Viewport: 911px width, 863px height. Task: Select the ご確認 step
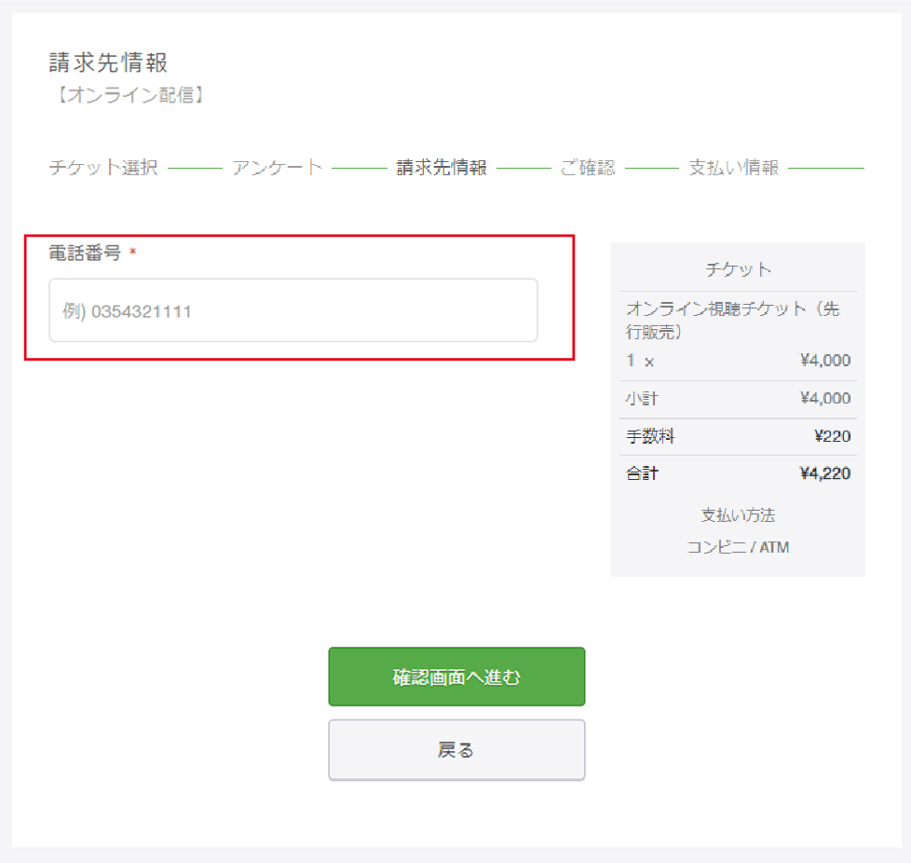tap(588, 168)
